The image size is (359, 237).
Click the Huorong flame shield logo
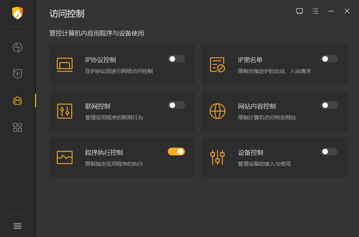point(18,13)
